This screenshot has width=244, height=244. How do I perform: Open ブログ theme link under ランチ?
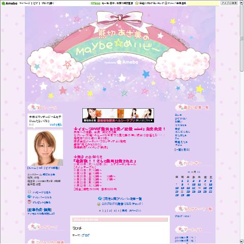click(86, 235)
